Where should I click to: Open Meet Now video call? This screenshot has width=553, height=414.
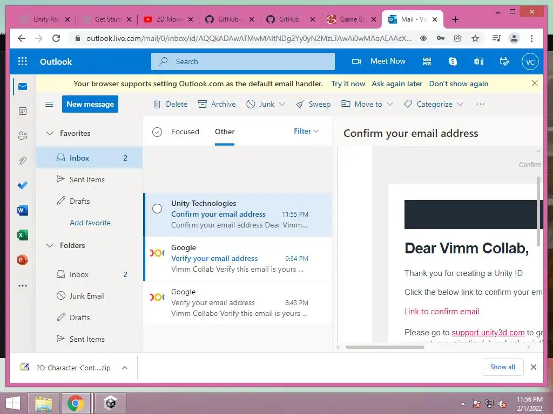tap(379, 61)
